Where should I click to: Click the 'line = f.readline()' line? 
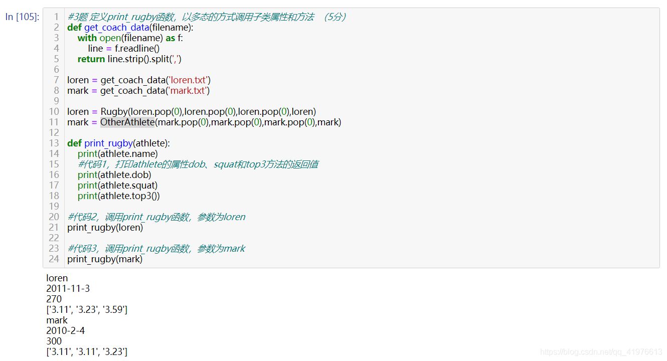click(124, 48)
